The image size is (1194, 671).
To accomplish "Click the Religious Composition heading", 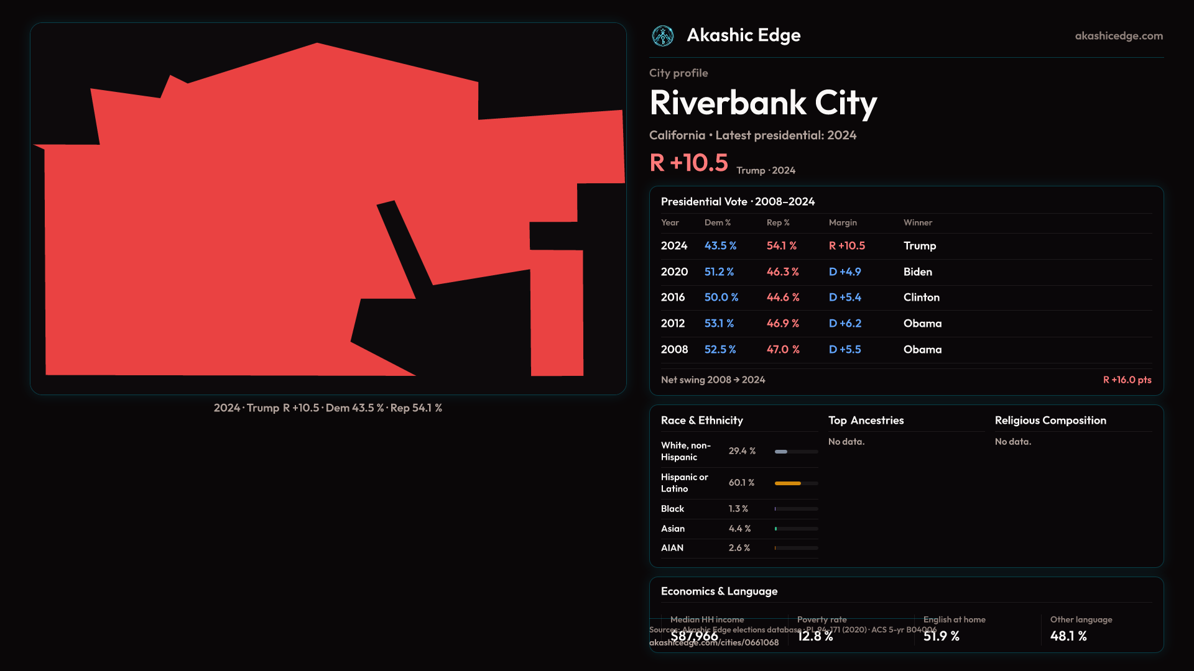I will coord(1050,421).
